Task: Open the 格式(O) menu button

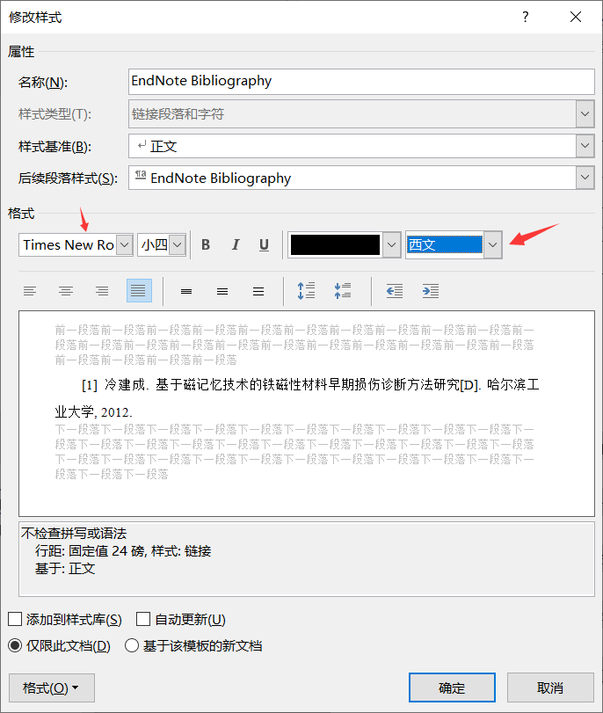Action: point(51,688)
